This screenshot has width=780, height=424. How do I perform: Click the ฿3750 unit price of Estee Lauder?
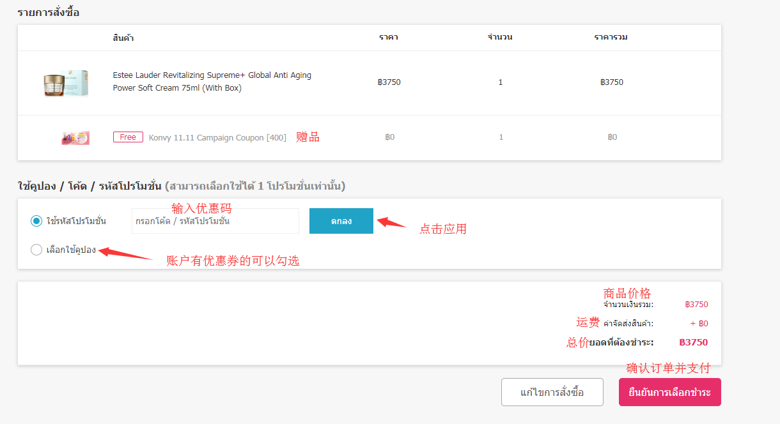[x=389, y=82]
